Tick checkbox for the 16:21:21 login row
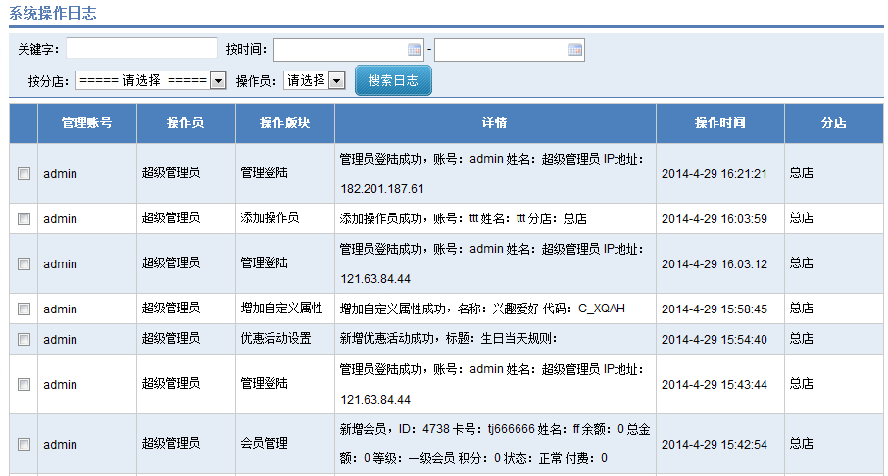The width and height of the screenshot is (888, 476). point(24,173)
